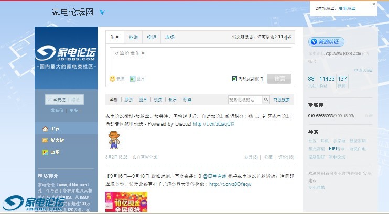Click the 新浪认证 verified badge
Screen dimensions: 389x214
click(x=326, y=42)
